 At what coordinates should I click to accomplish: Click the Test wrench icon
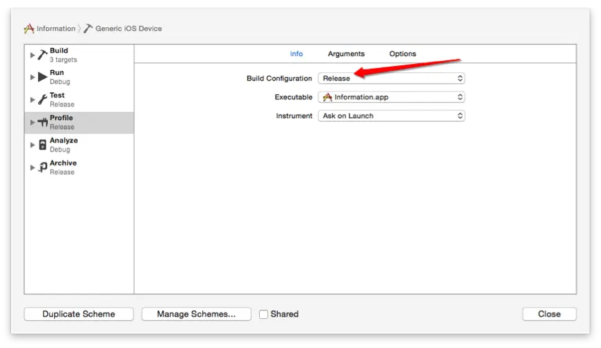click(x=42, y=99)
